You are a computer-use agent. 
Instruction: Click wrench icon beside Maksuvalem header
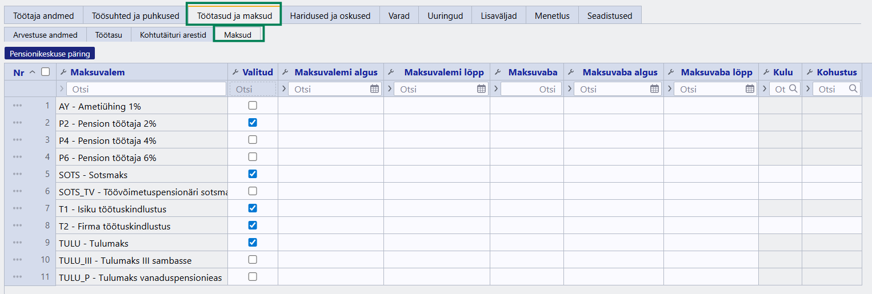(63, 72)
